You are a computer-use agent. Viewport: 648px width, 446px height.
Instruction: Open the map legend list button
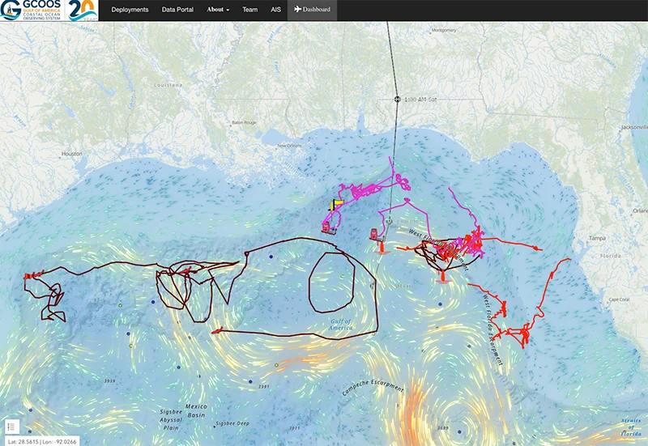[x=11, y=427]
